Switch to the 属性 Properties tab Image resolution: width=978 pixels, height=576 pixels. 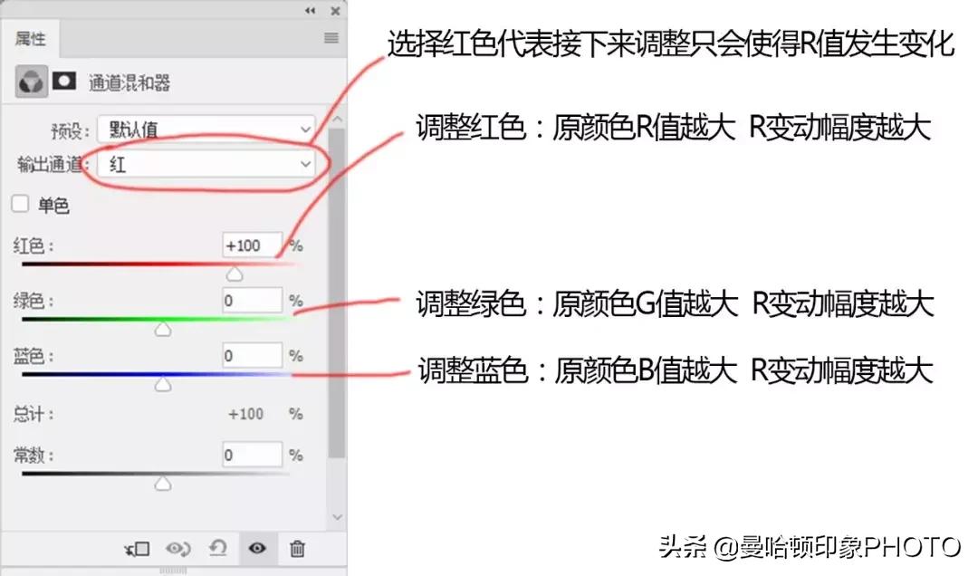[30, 39]
